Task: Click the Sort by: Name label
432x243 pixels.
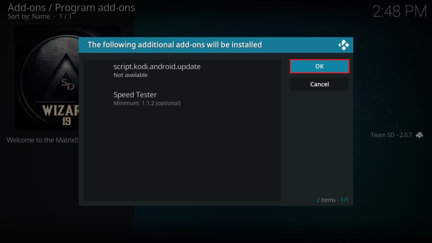Action: coord(29,17)
